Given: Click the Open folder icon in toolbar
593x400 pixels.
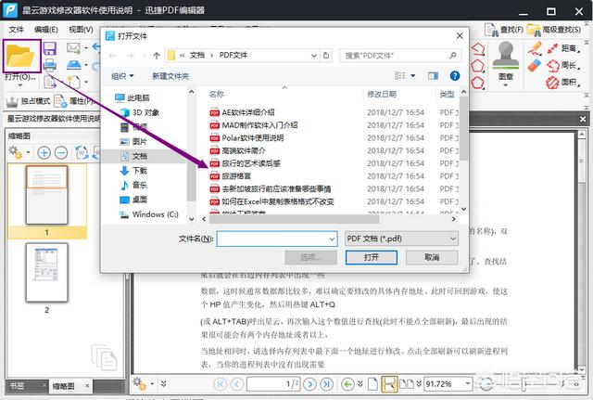Looking at the screenshot, I should (20, 56).
